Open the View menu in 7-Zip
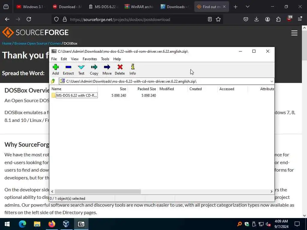 coord(75,59)
